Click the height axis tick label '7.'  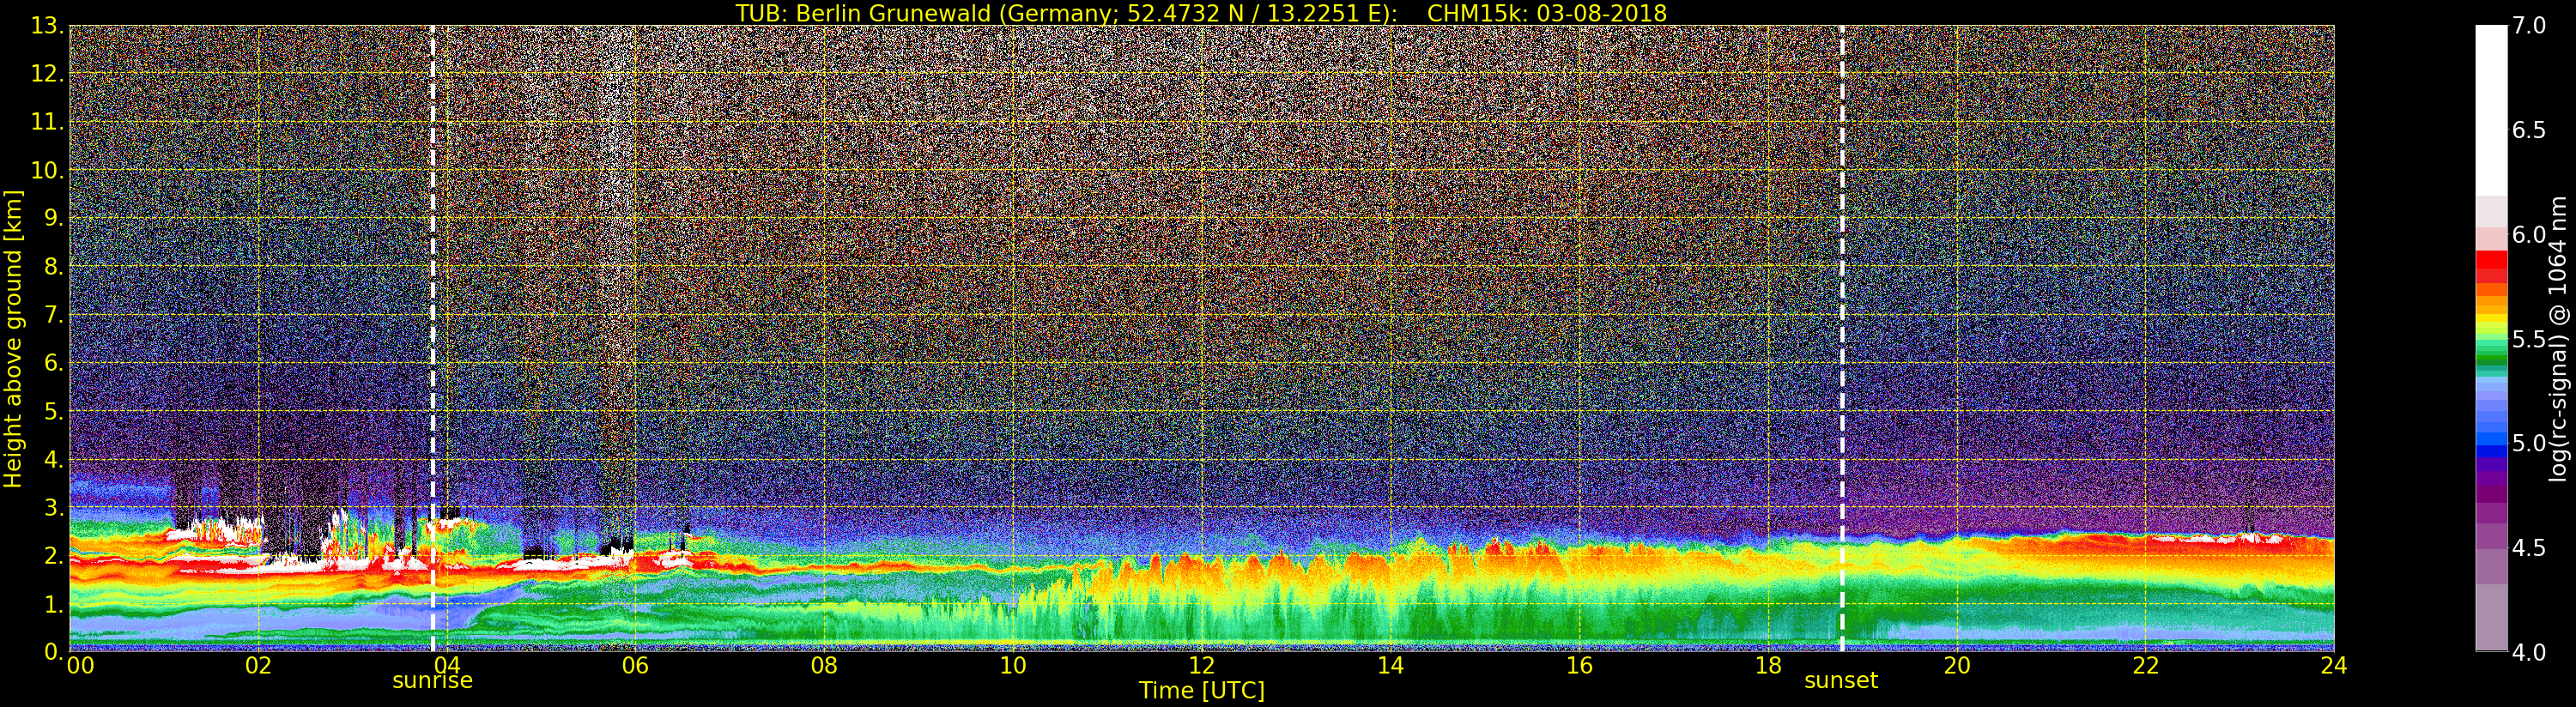pyautogui.click(x=53, y=315)
